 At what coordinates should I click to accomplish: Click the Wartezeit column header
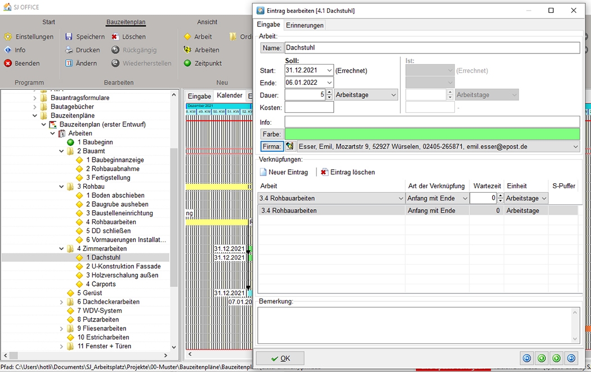click(487, 186)
